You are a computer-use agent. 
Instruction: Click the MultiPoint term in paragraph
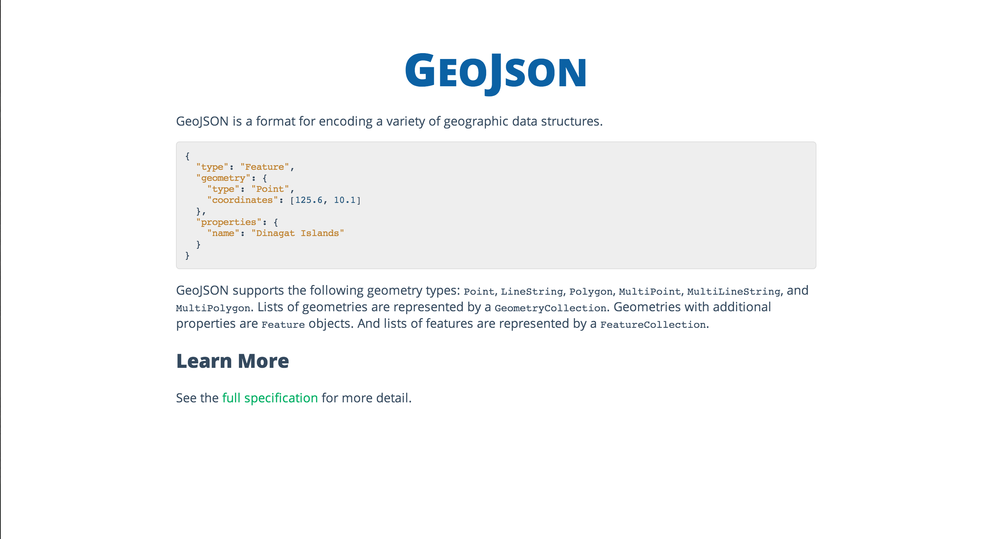650,292
